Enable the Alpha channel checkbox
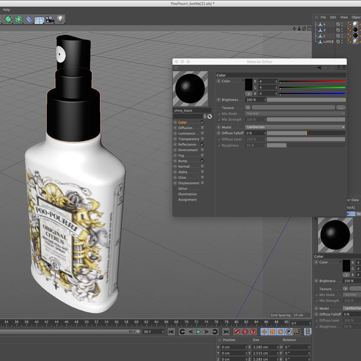 202,172
